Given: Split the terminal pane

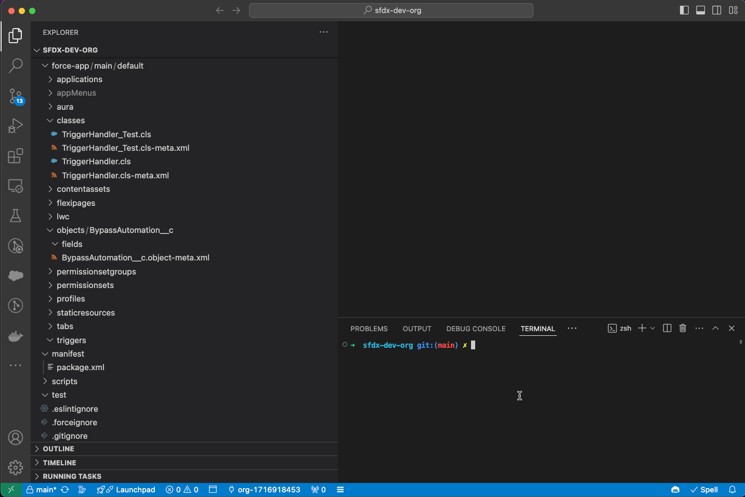Looking at the screenshot, I should 667,328.
